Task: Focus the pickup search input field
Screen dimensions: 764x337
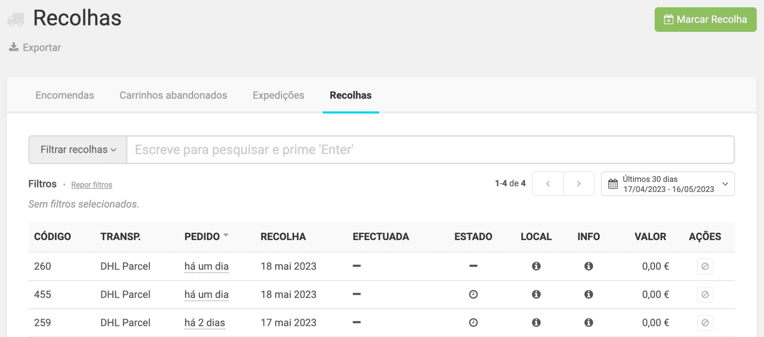Action: click(x=430, y=150)
